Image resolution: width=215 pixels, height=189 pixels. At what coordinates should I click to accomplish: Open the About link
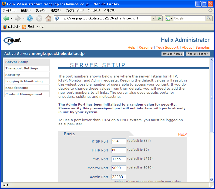[x=187, y=48]
